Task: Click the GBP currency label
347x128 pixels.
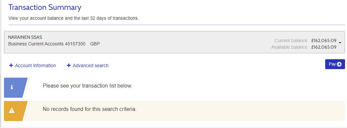Action: 95,44
